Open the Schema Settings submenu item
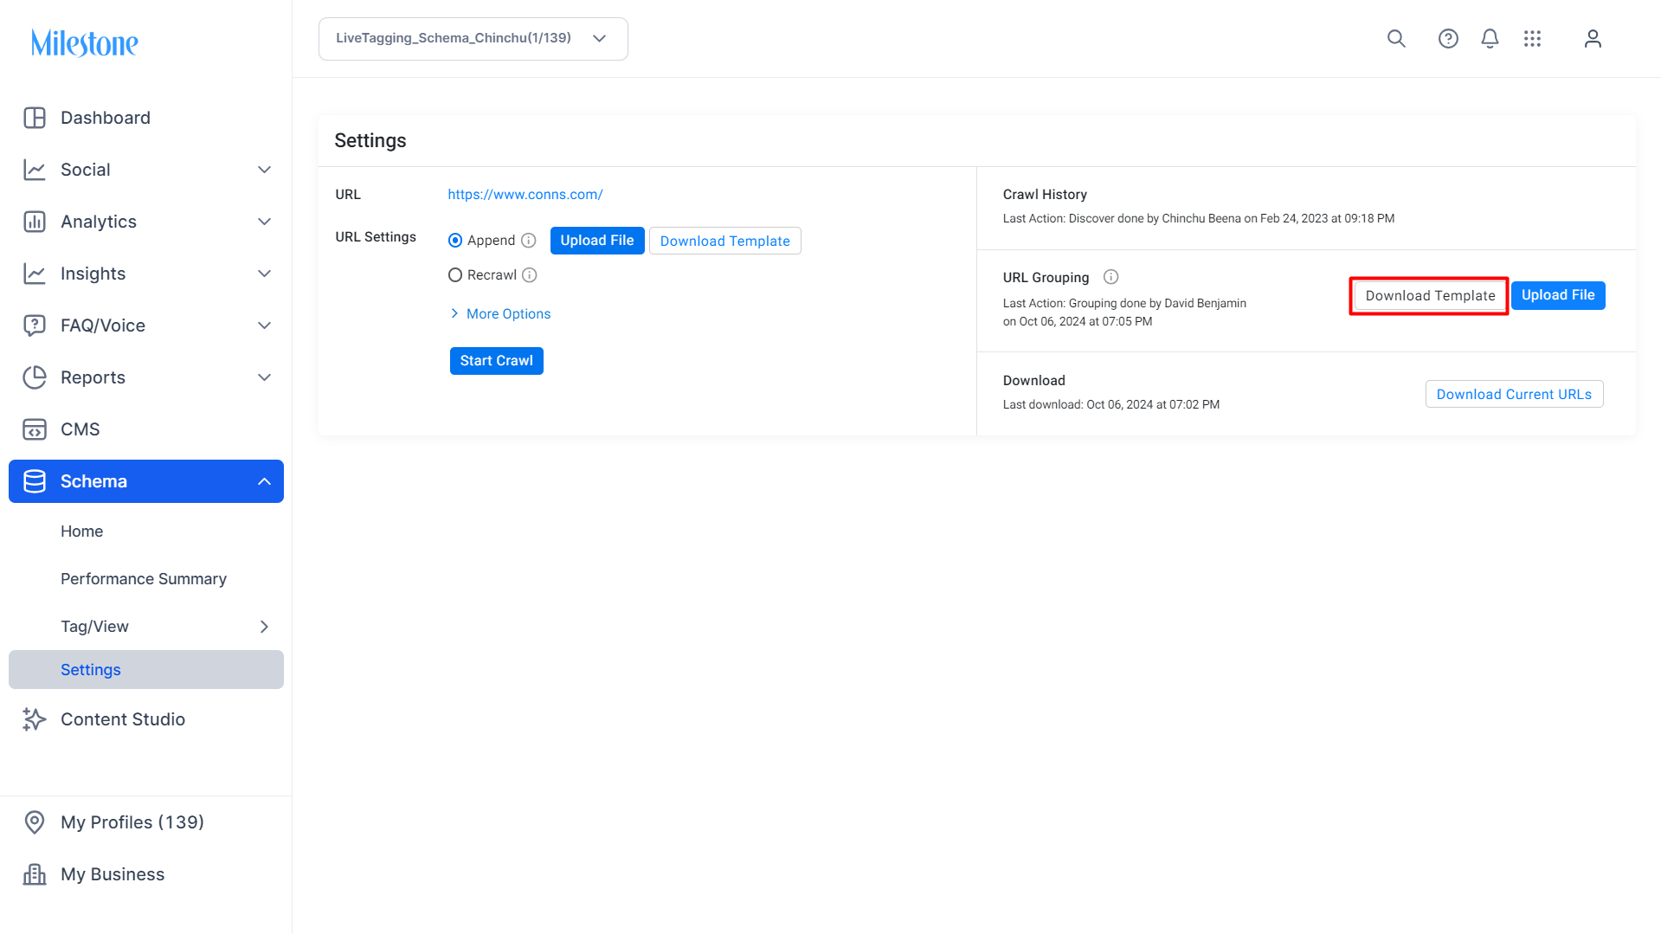 [146, 670]
